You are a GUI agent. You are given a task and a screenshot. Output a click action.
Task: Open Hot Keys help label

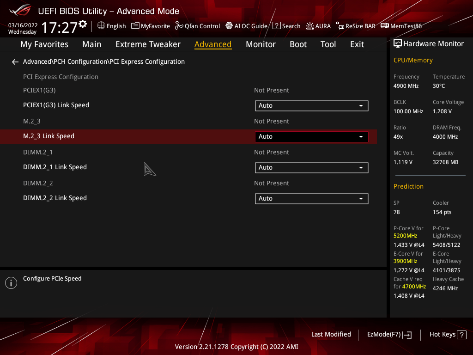[442, 335]
